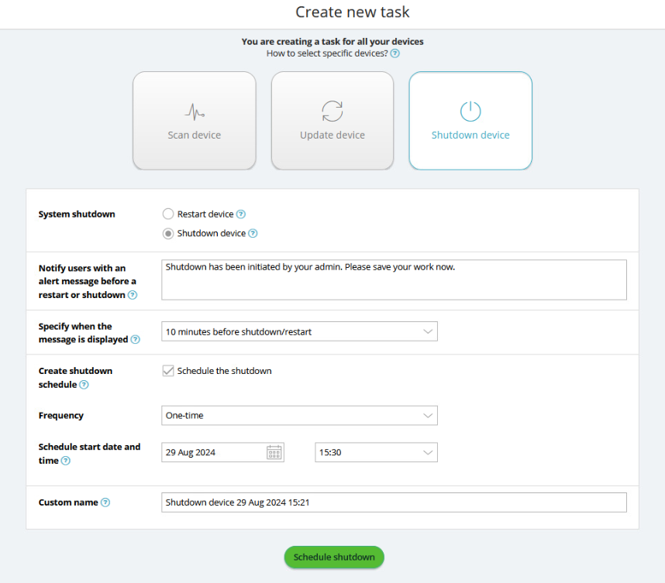Click help icon beside Create shutdown schedule

coord(84,385)
